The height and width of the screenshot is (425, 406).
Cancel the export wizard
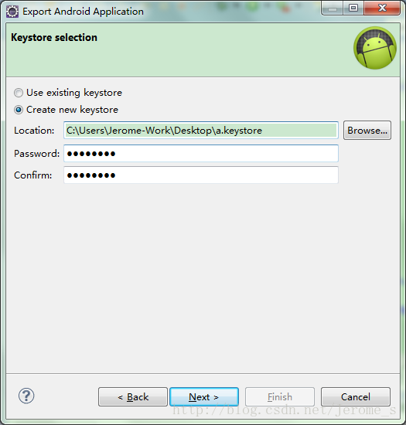[356, 397]
